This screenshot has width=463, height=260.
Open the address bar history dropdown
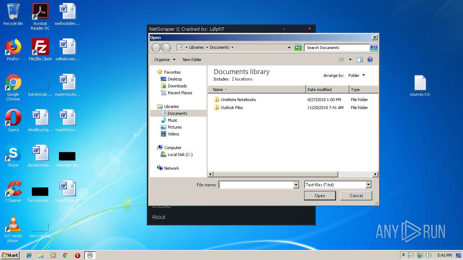point(289,48)
